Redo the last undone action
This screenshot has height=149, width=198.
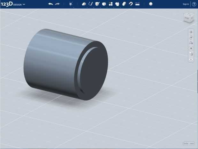tap(57, 4)
